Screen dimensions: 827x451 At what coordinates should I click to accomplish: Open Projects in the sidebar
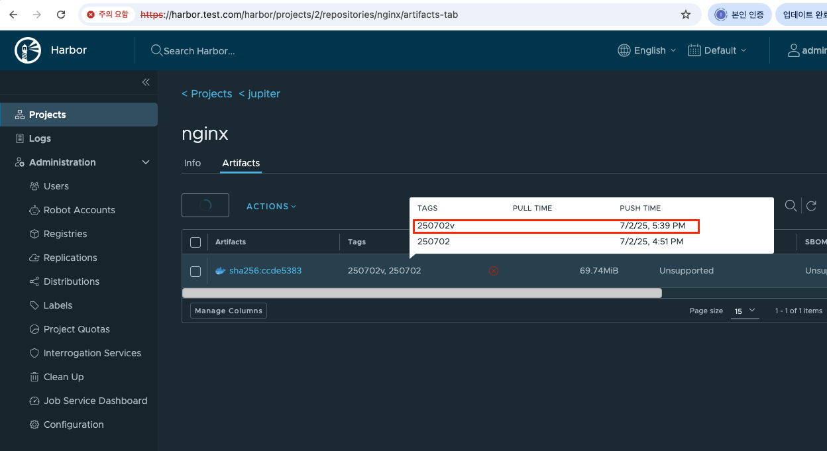pyautogui.click(x=79, y=115)
